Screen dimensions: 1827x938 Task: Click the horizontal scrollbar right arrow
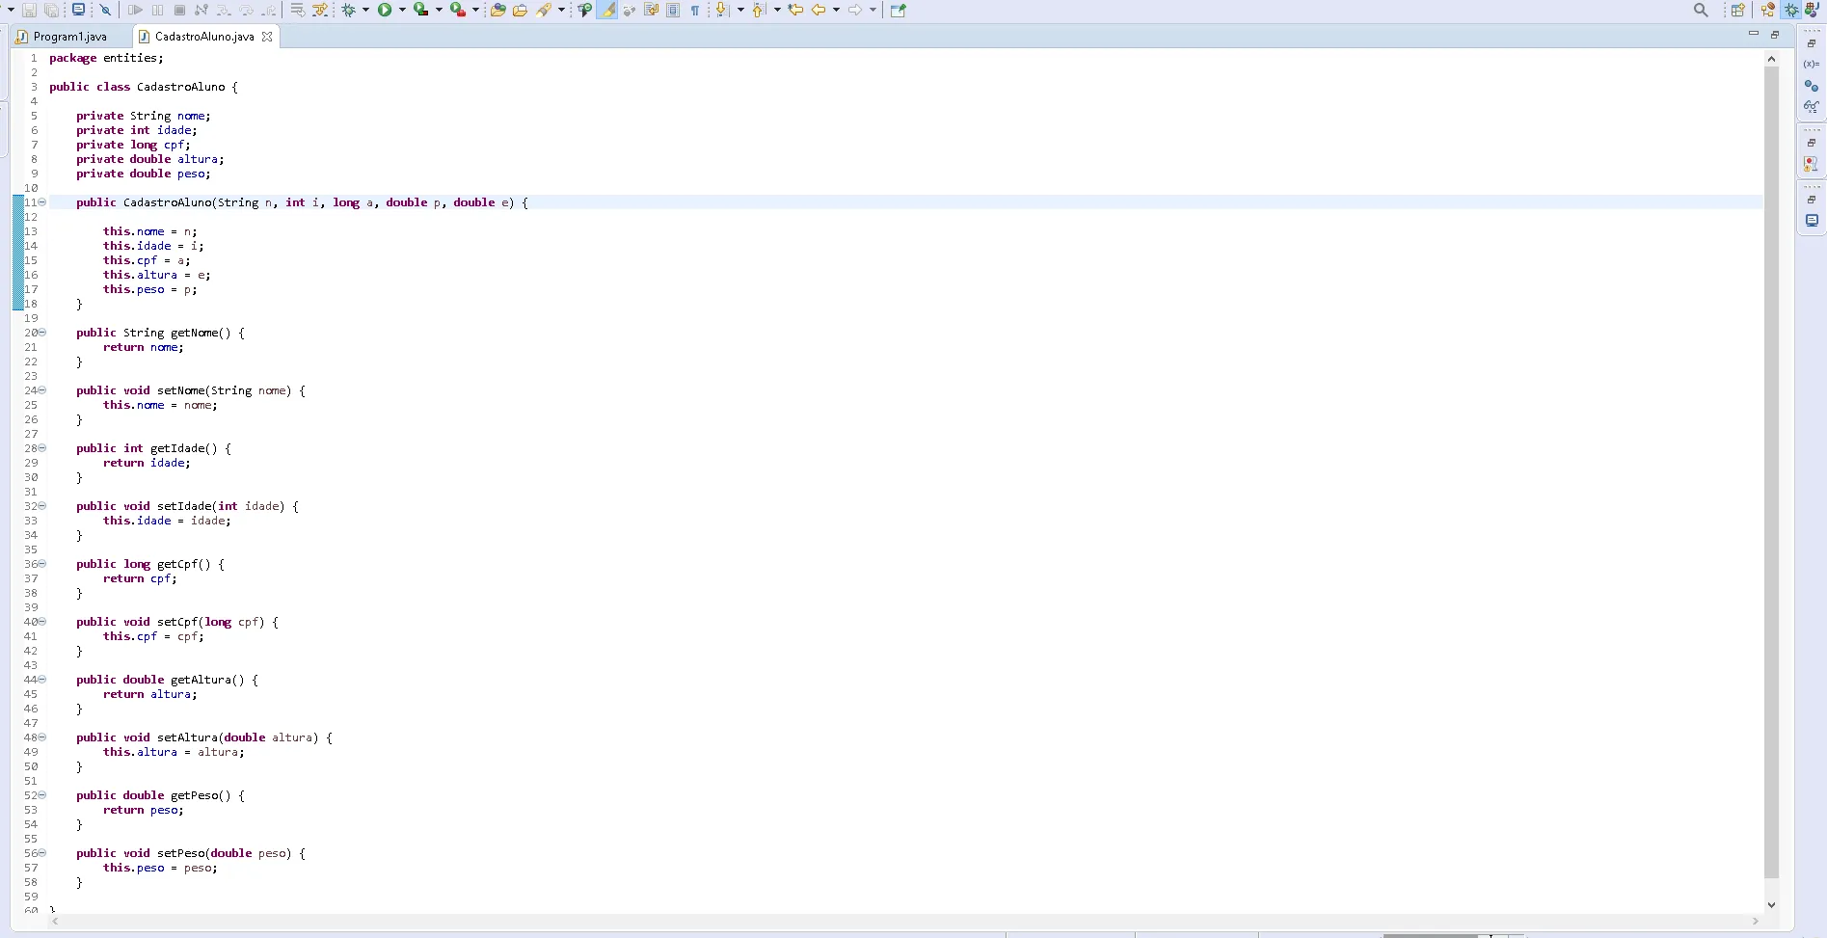click(x=1756, y=922)
